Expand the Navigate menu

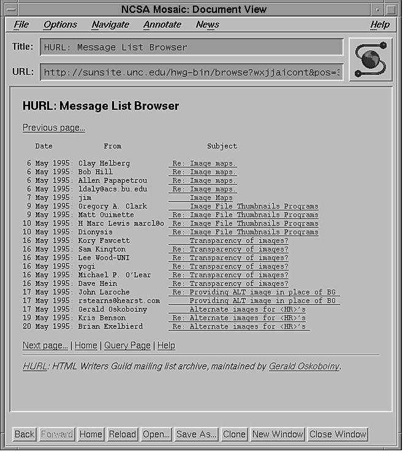(110, 25)
